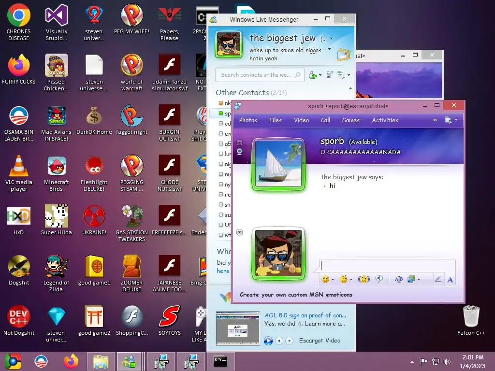Viewport: 495px width, 371px height.
Task: Select the Super Hilda desktop icon
Action: (x=56, y=220)
